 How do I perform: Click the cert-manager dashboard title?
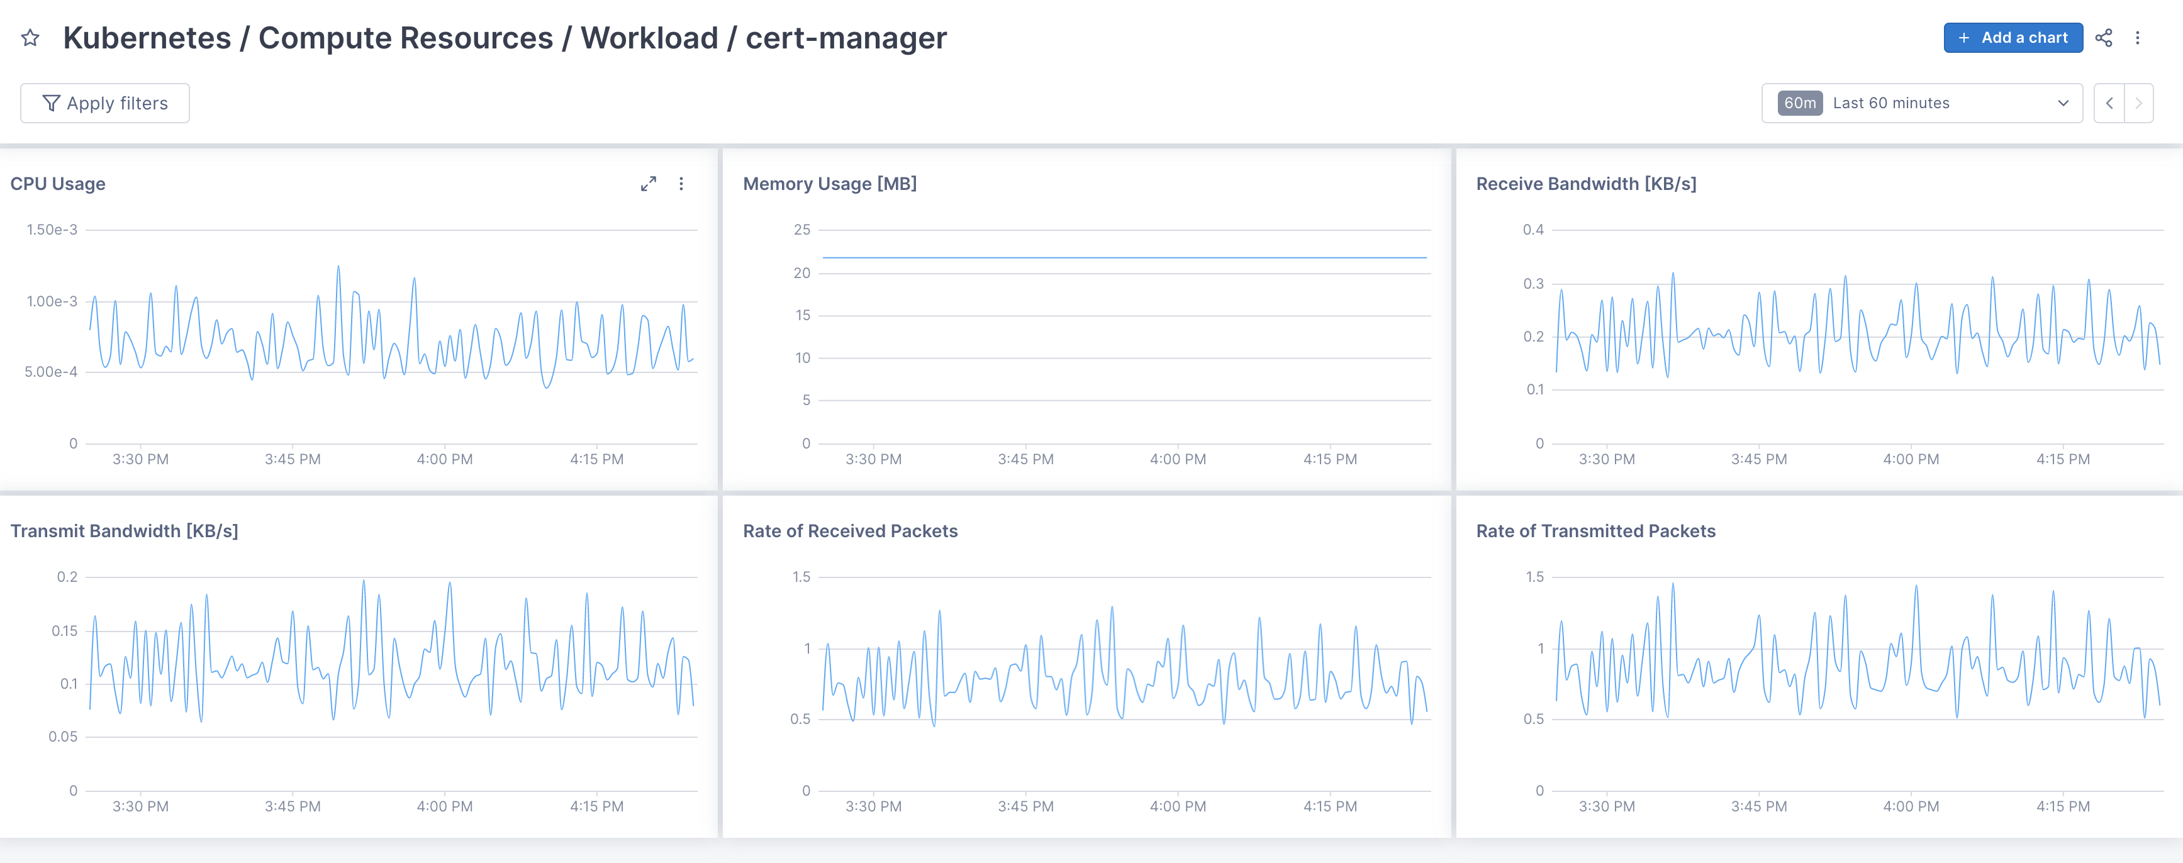pyautogui.click(x=506, y=37)
